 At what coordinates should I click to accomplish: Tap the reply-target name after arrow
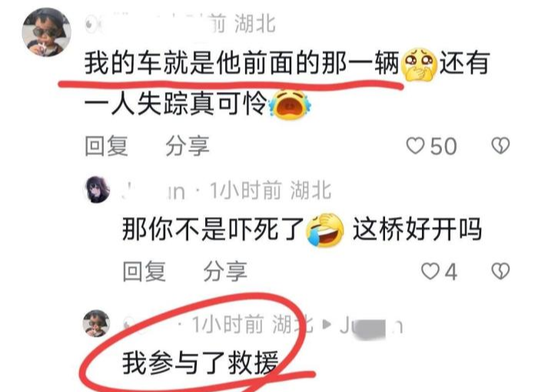click(x=371, y=326)
